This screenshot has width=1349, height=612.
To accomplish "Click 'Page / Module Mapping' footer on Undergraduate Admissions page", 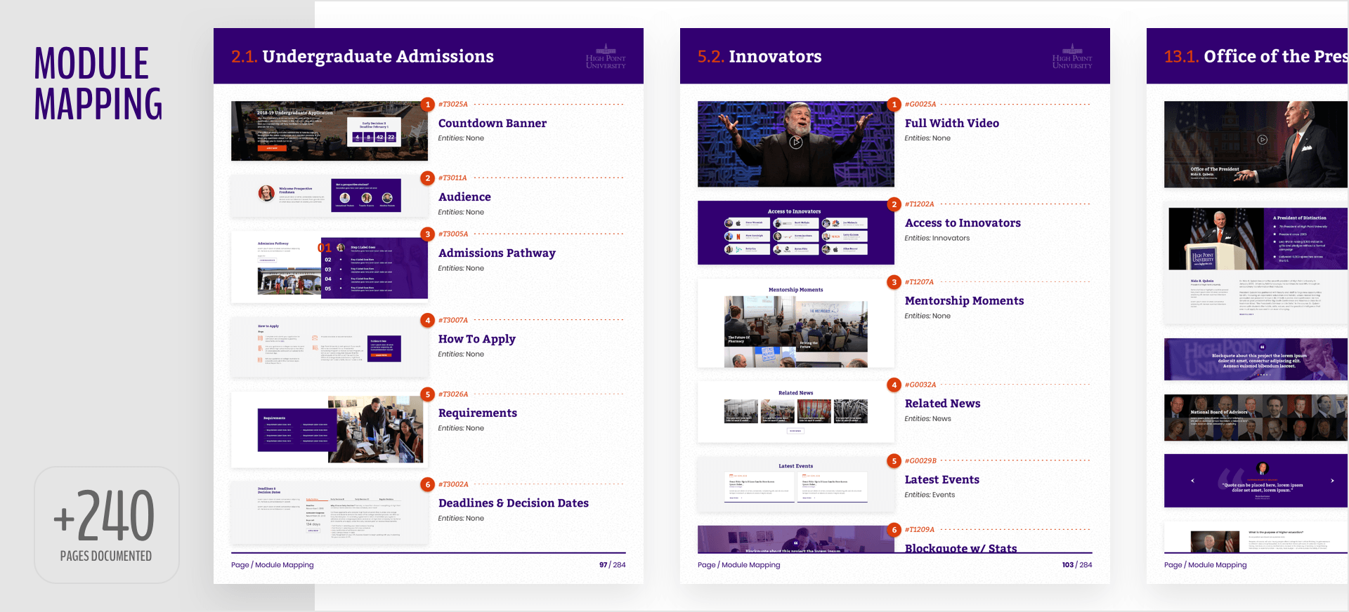I will pyautogui.click(x=273, y=565).
